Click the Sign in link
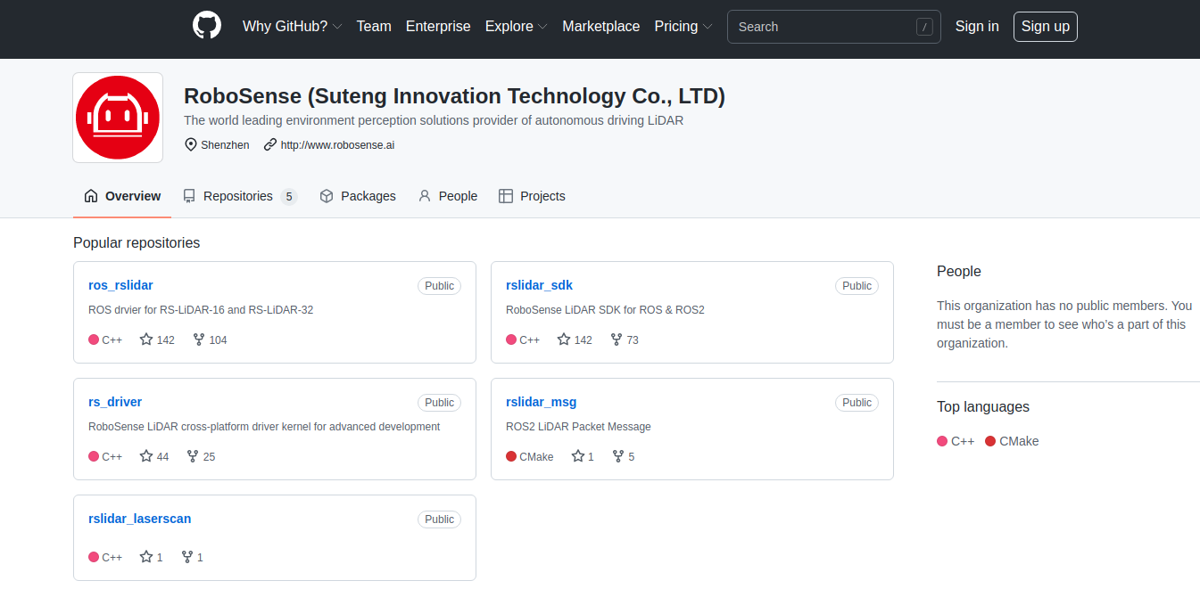Screen dimensions: 1200x589 pyautogui.click(x=977, y=27)
